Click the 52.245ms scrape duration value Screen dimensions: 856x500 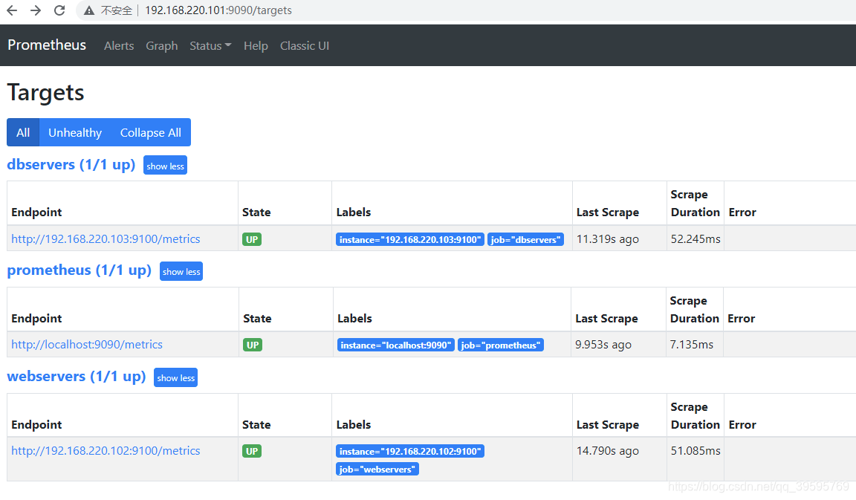[x=695, y=239]
